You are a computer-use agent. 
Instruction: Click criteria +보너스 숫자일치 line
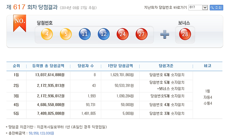point(171,89)
